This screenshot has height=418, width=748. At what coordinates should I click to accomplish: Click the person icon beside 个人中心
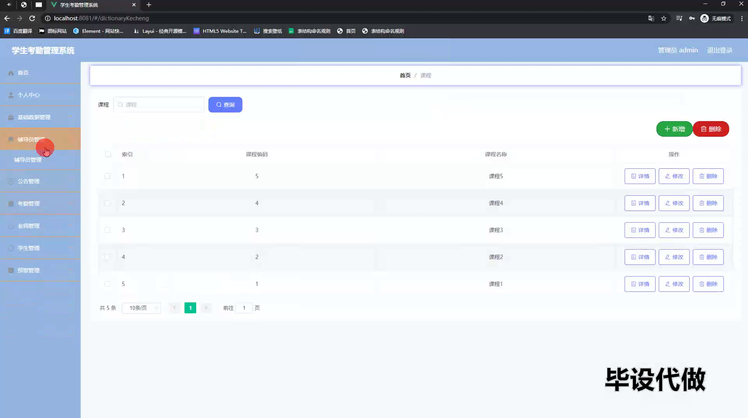coord(11,95)
